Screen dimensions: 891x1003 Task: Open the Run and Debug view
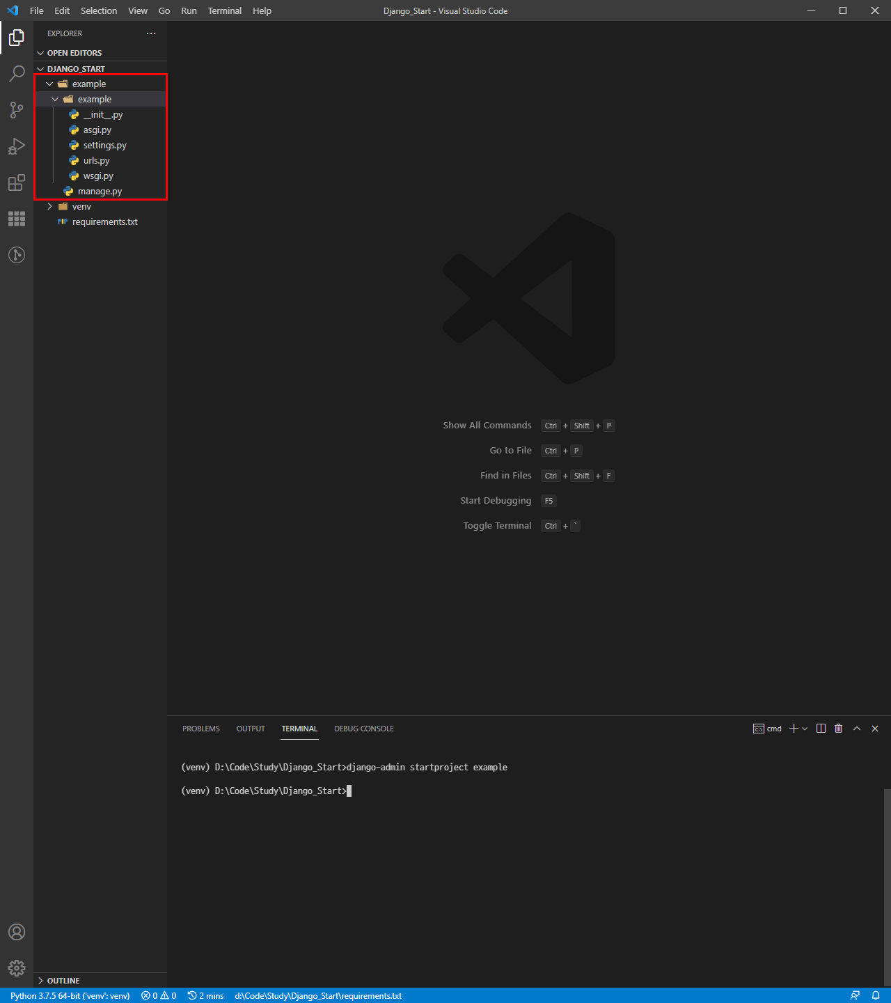click(17, 146)
